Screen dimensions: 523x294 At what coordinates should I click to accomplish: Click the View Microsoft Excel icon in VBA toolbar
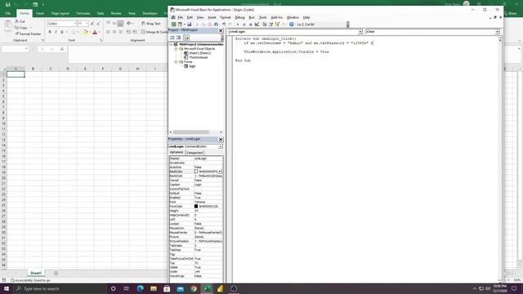click(x=174, y=24)
